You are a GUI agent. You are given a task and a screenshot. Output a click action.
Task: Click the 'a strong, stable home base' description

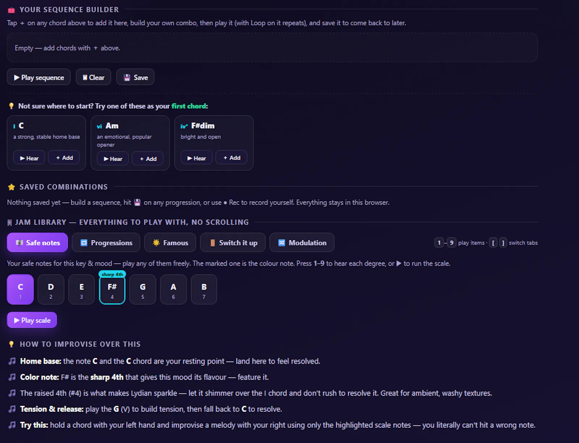tap(47, 137)
